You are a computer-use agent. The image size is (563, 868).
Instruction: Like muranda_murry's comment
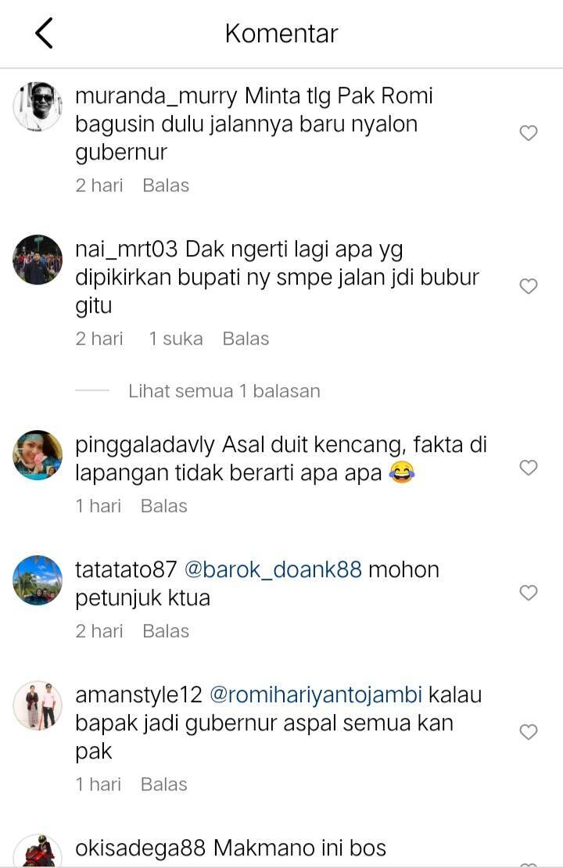(x=529, y=133)
